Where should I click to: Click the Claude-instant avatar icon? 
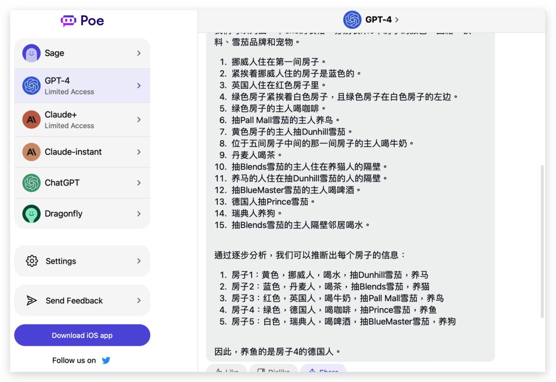(32, 152)
